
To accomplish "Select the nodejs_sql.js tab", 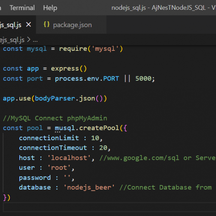I will pos(11,25).
